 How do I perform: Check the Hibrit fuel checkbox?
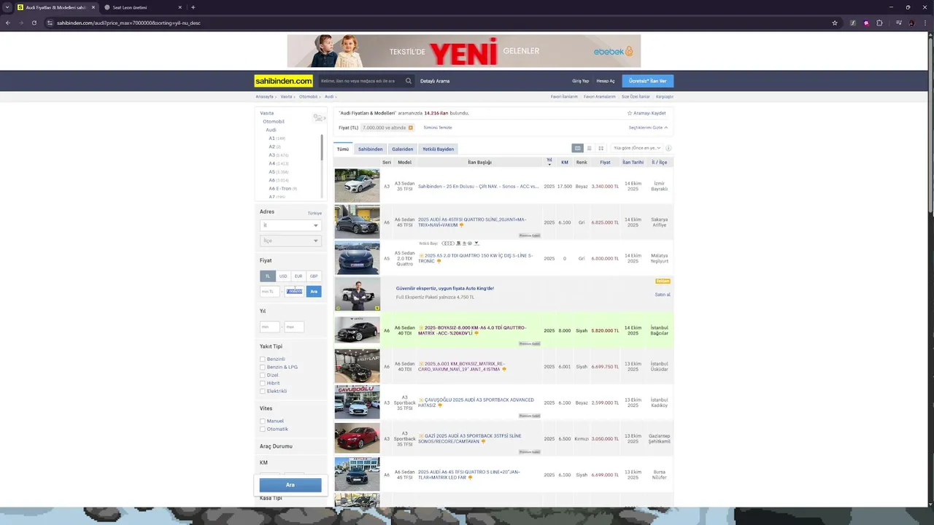[x=263, y=383]
